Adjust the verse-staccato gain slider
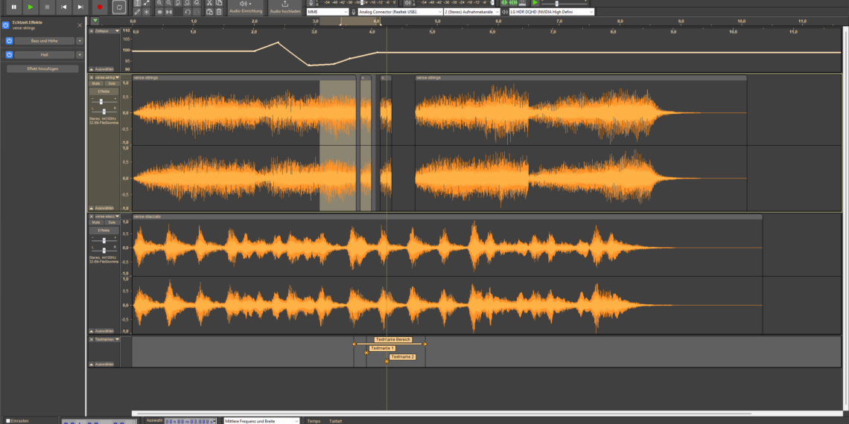The width and height of the screenshot is (849, 424). tap(102, 240)
